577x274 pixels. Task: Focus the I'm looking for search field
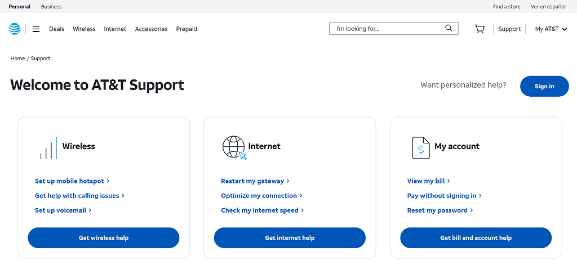click(394, 29)
